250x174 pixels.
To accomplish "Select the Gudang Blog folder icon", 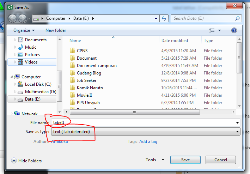I will coord(72,73).
